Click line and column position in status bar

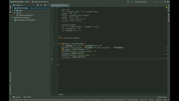[x=142, y=100]
